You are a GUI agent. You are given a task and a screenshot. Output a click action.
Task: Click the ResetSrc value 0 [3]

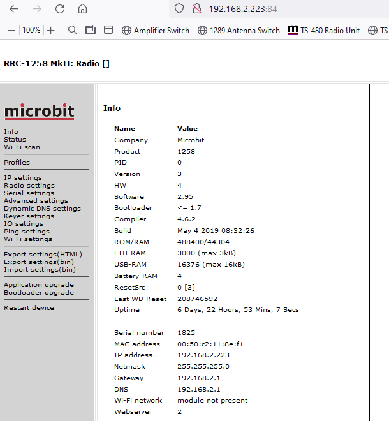click(186, 287)
